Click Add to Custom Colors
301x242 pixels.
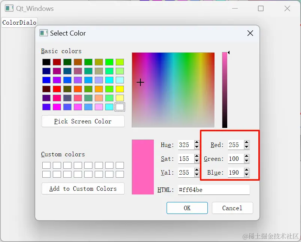pos(83,189)
